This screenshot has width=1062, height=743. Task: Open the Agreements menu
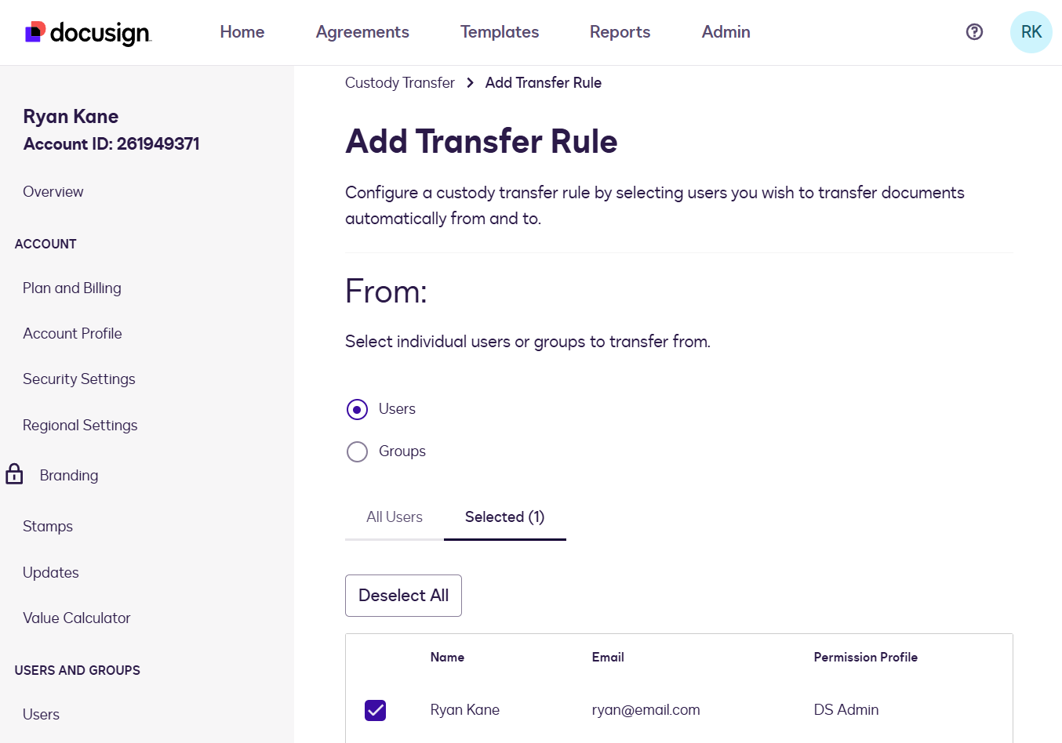click(x=362, y=32)
